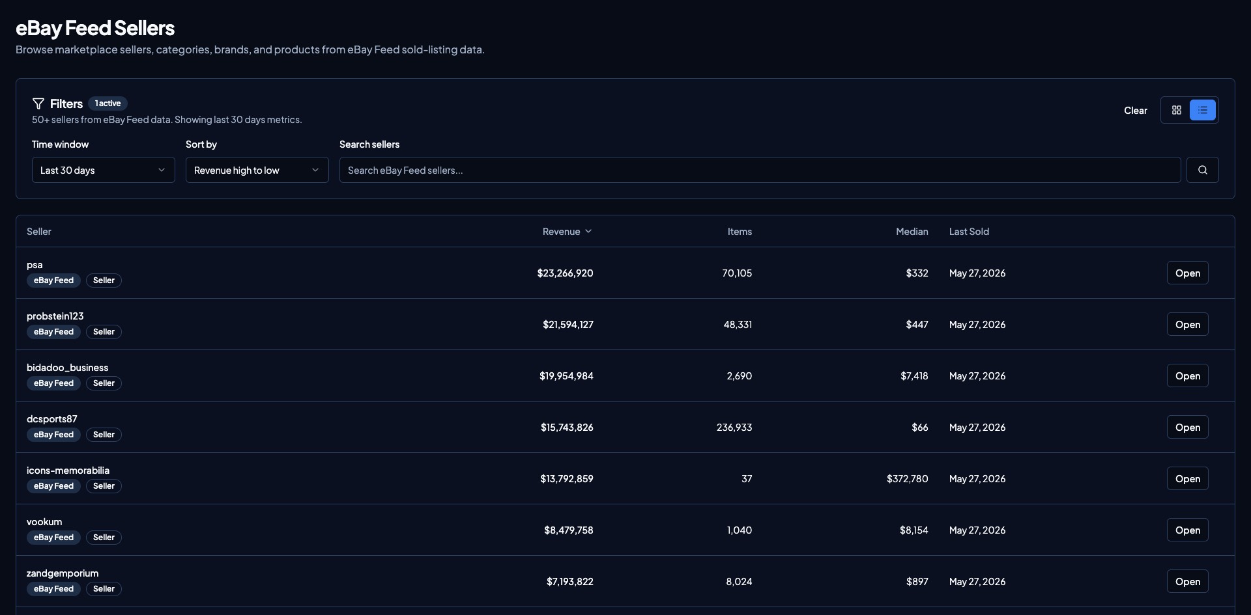Click the Last Sold column header

click(x=969, y=232)
